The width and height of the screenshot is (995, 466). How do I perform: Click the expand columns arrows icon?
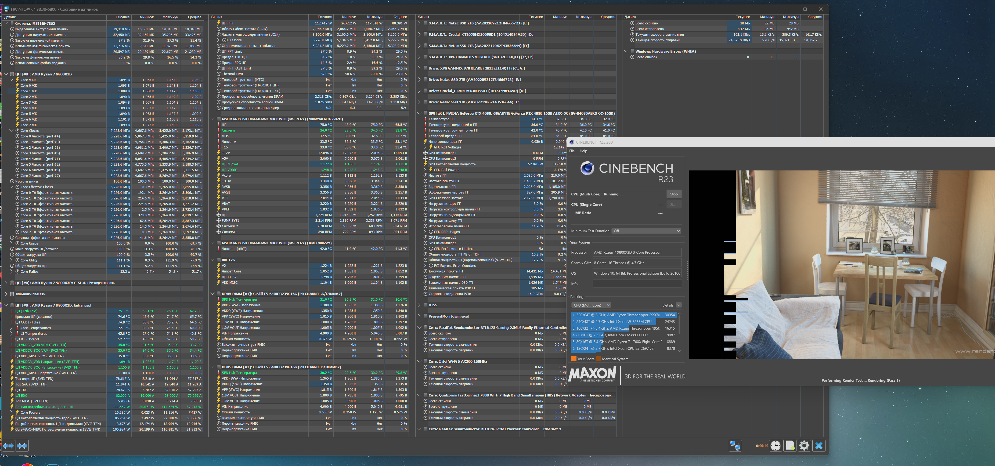point(8,446)
